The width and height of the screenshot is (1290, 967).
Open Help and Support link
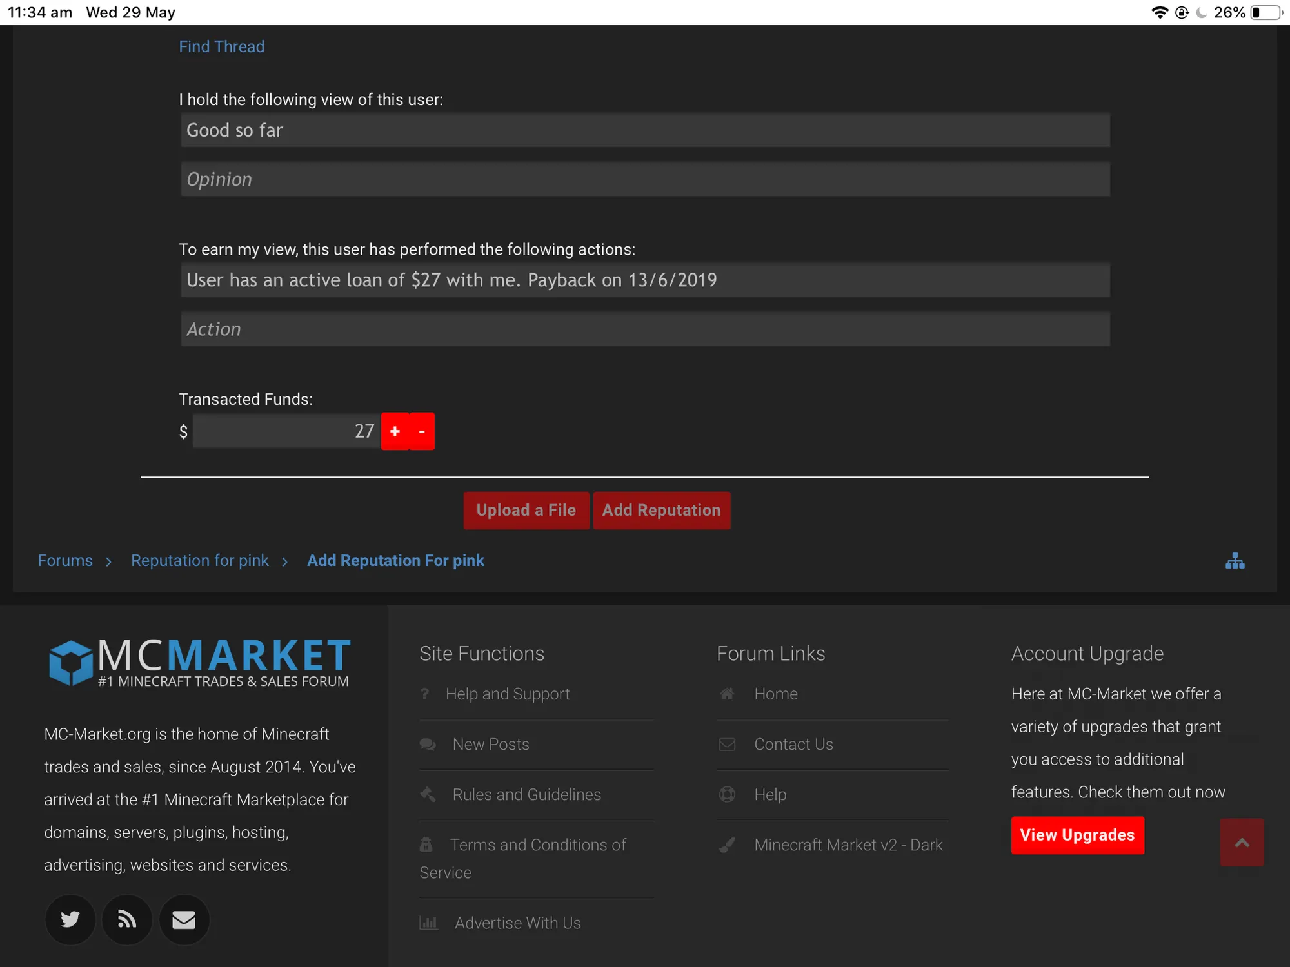tap(508, 694)
